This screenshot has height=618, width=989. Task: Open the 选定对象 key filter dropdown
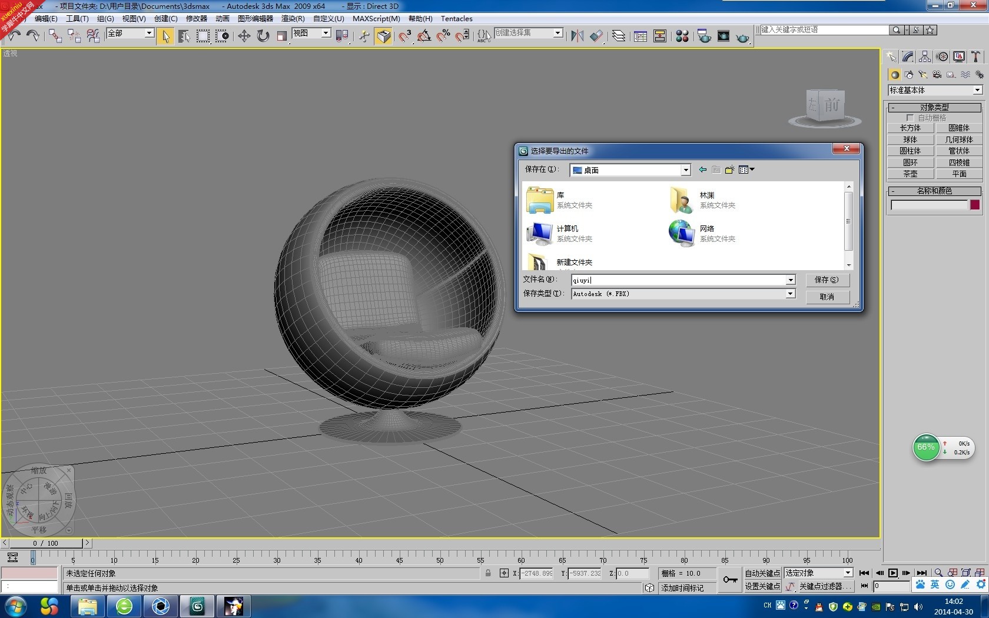click(x=848, y=573)
